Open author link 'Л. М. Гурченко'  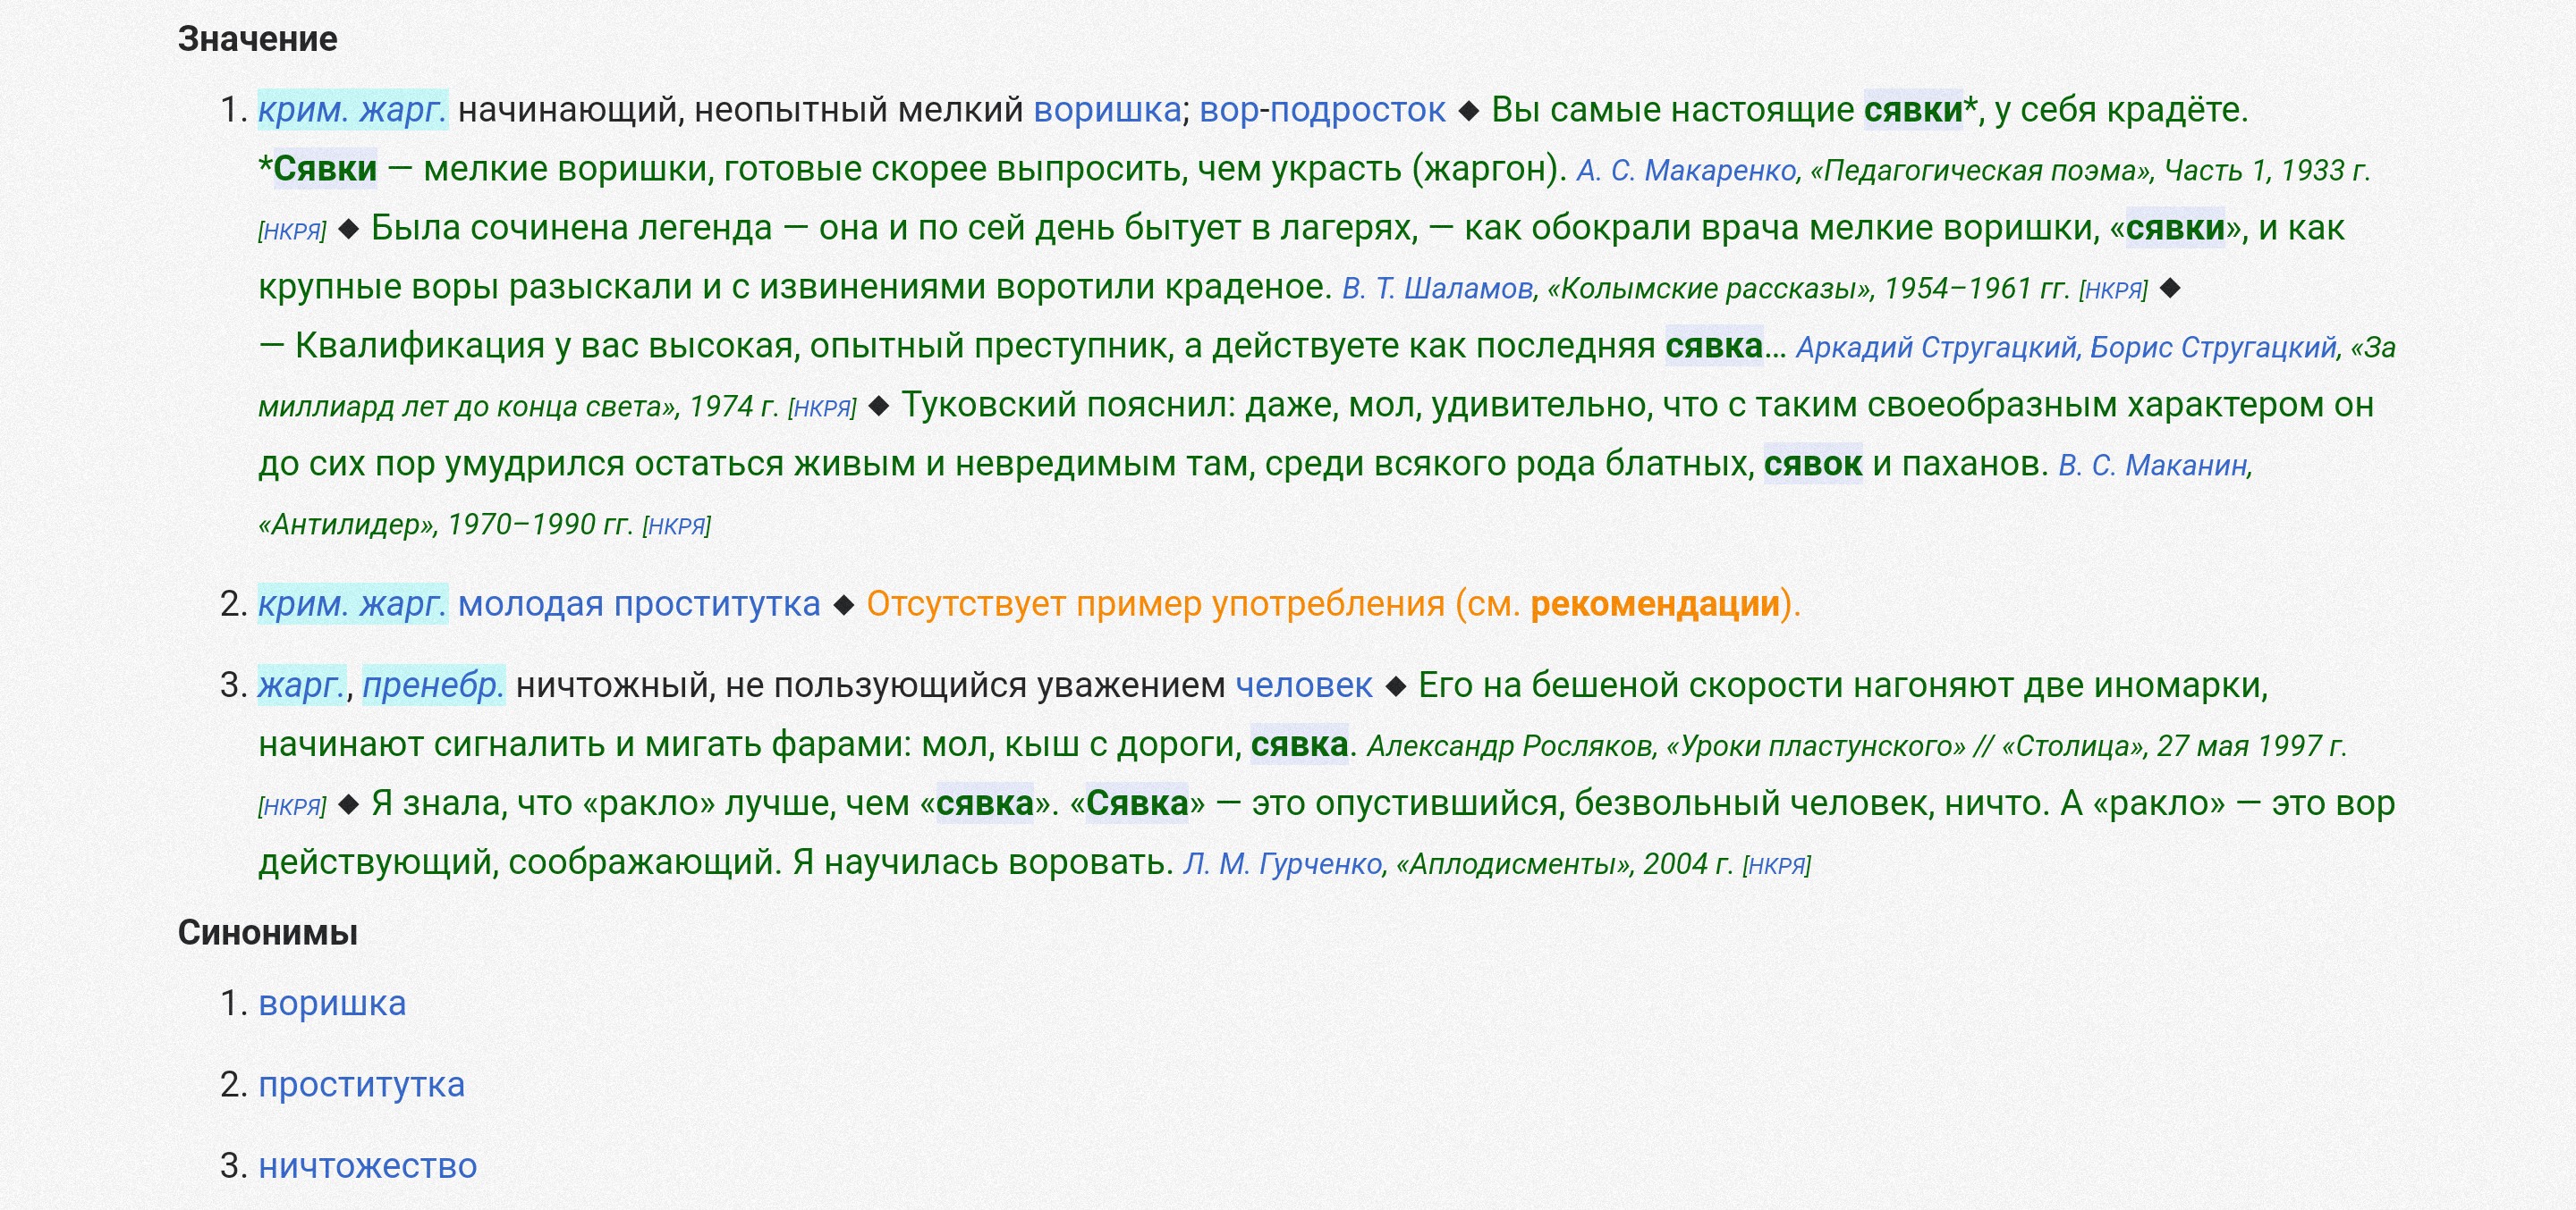point(1282,864)
